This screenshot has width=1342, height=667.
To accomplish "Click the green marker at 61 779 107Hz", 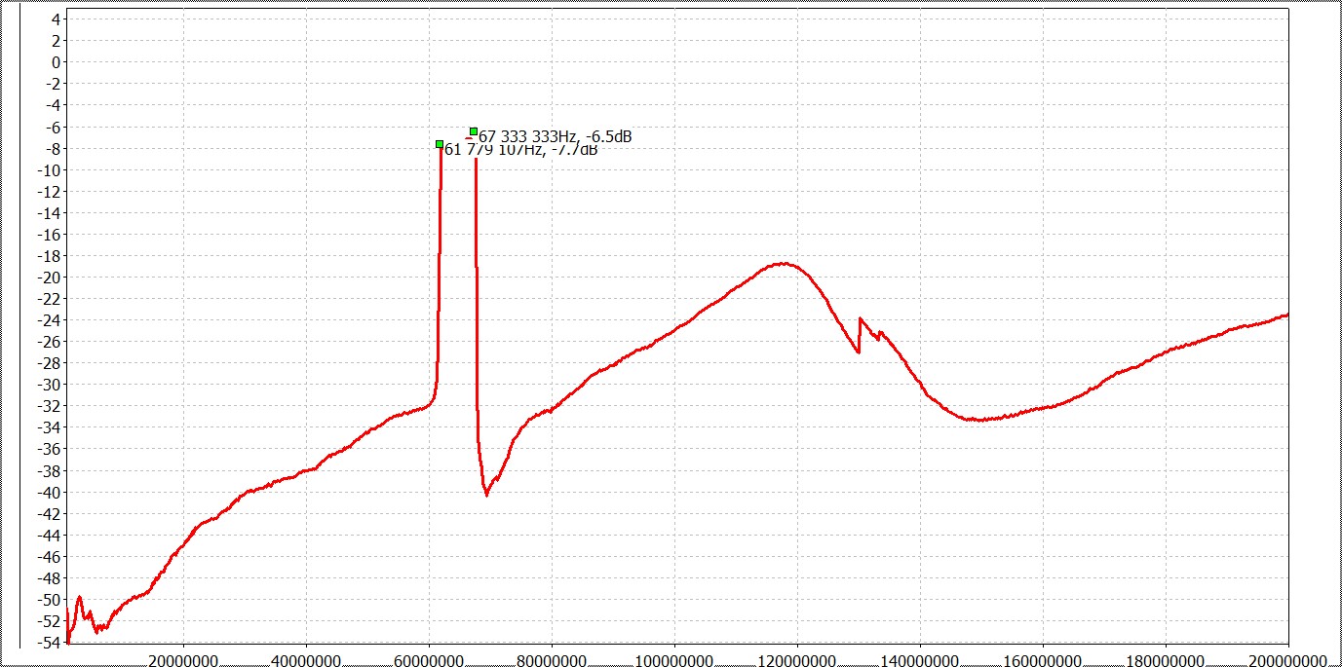I will coord(440,144).
